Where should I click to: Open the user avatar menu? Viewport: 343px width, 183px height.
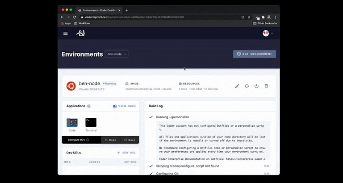(x=266, y=33)
